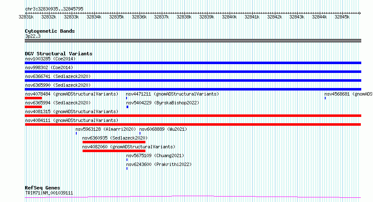Click the nsv1003285 (Coe2014) blue variant bar
373x202 pixels.
pyautogui.click(x=193, y=63)
